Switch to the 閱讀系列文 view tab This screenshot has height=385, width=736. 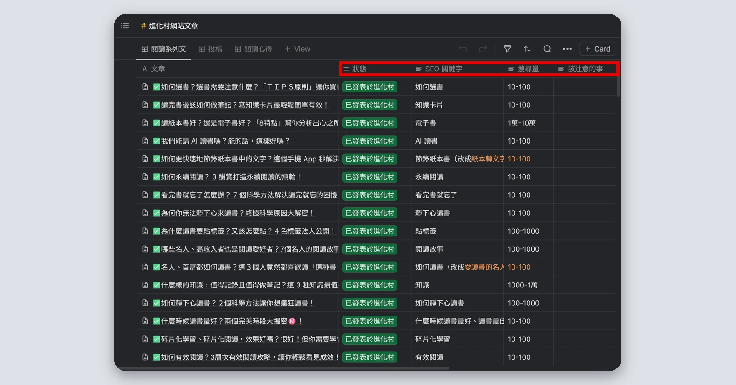[x=164, y=49]
